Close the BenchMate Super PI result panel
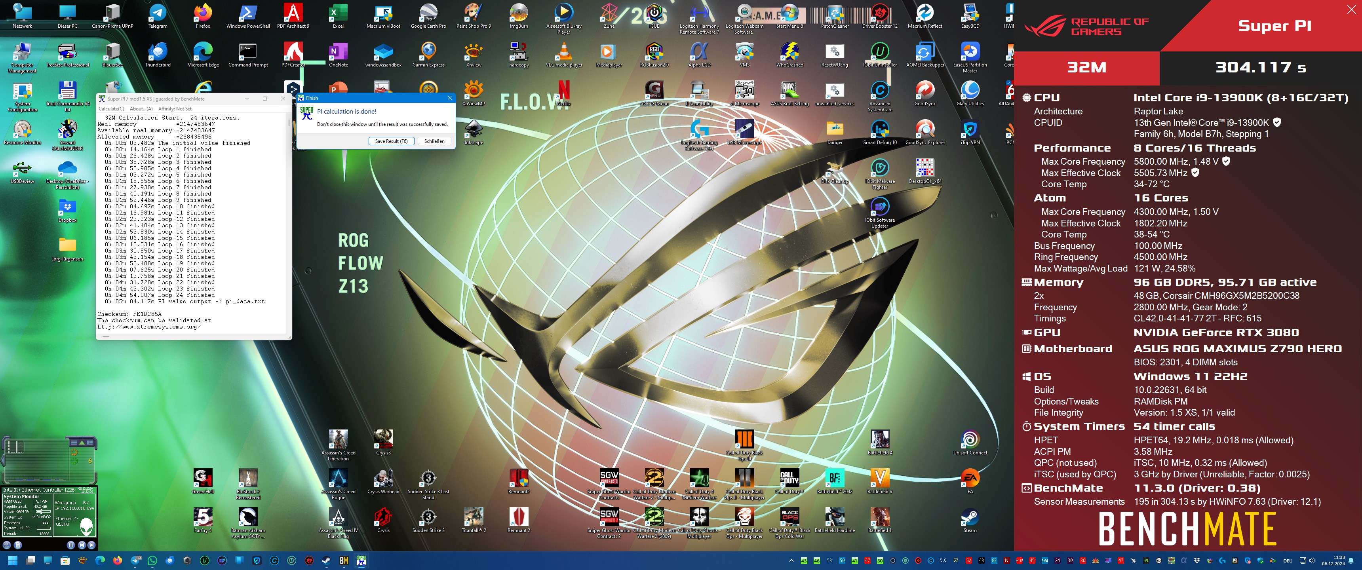Screen dimensions: 1362x570 point(1351,9)
